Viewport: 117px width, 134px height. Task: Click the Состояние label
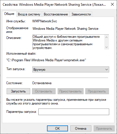14,83
